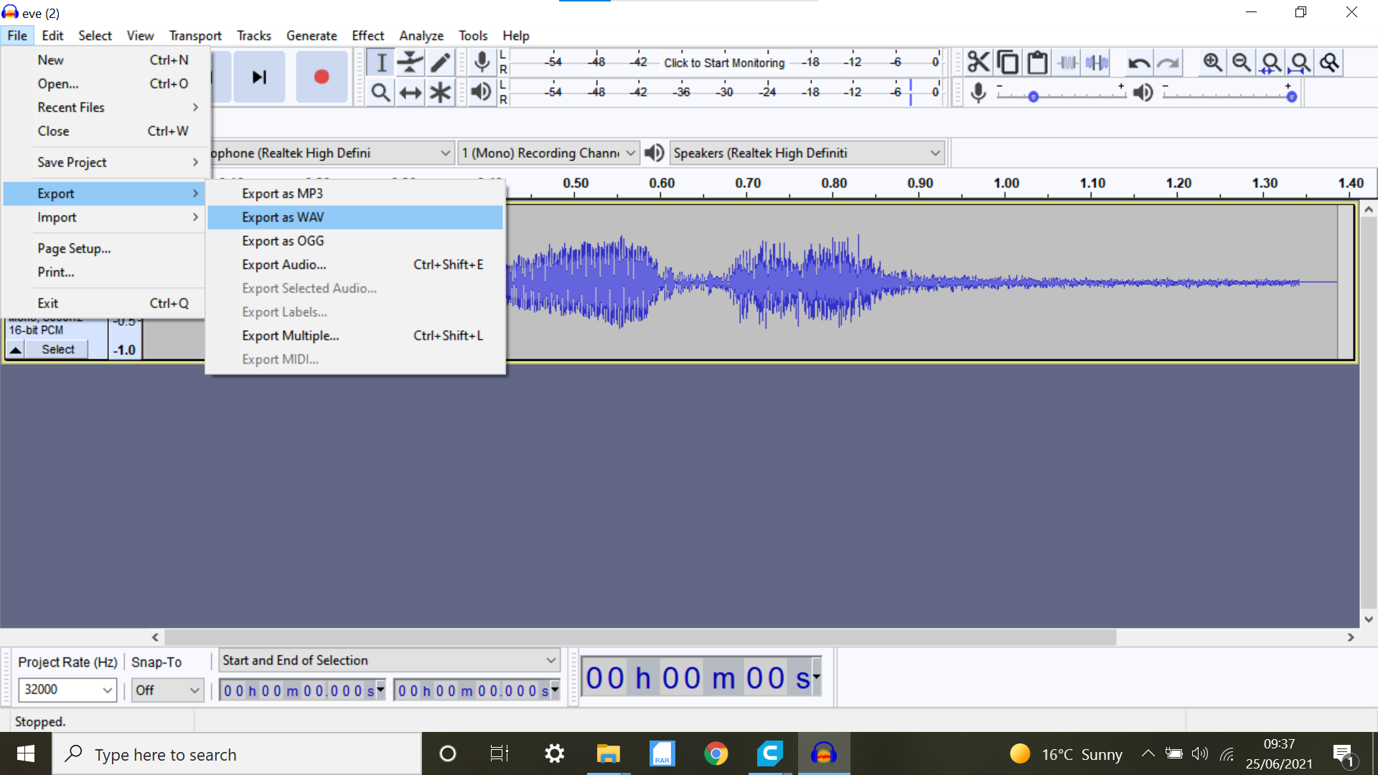The width and height of the screenshot is (1378, 775).
Task: Click the Skip to End button
Action: coord(260,77)
